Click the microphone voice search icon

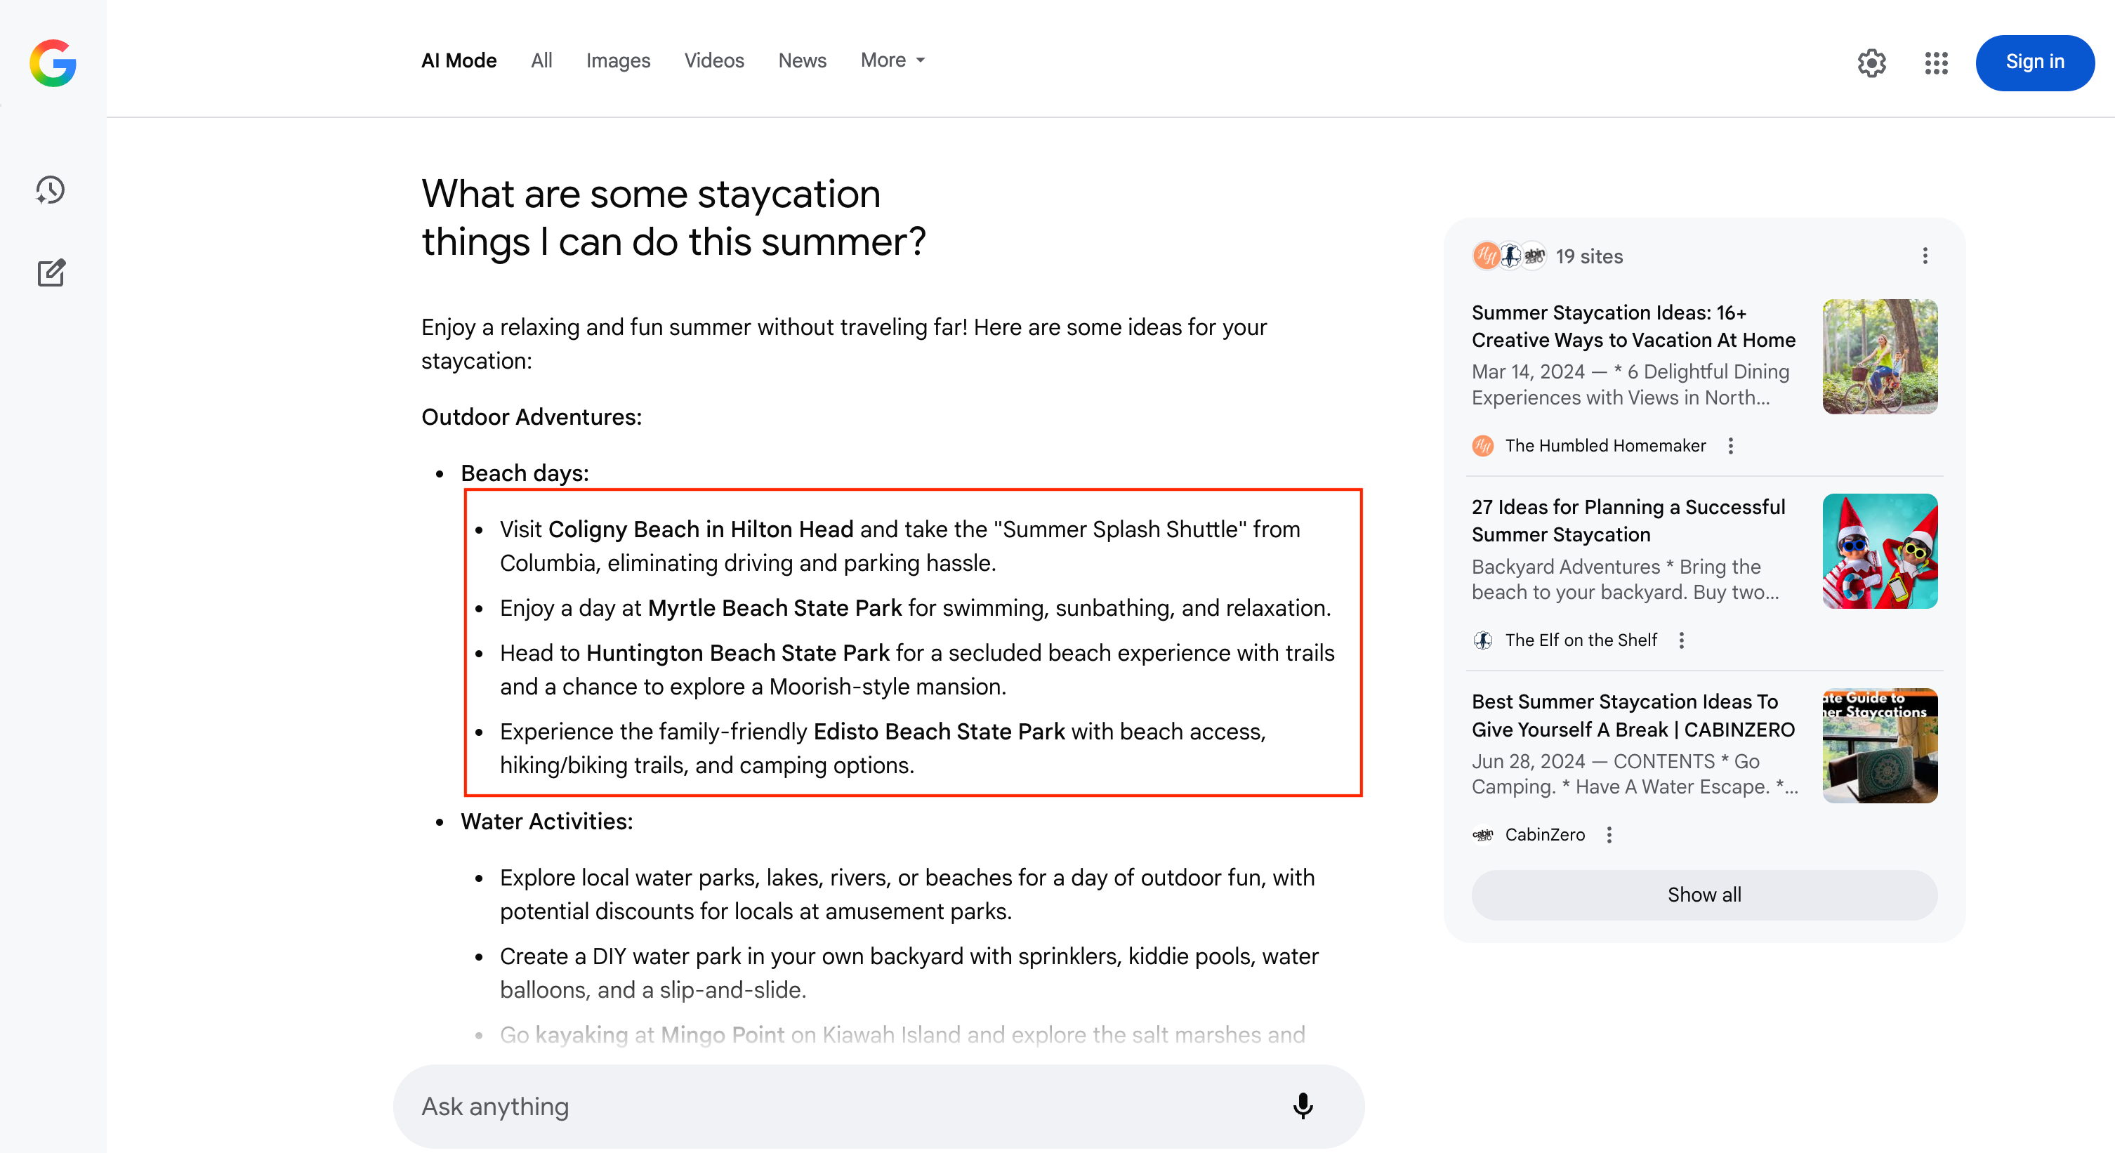(x=1302, y=1105)
